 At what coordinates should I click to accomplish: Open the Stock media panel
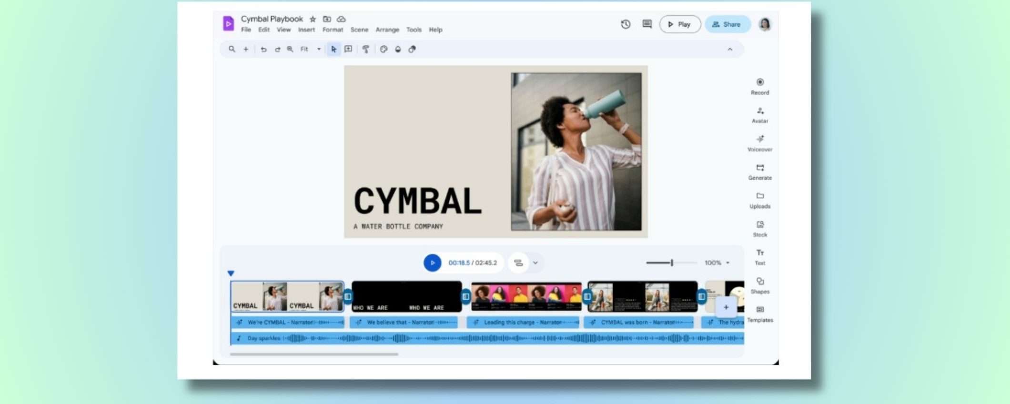coord(760,229)
